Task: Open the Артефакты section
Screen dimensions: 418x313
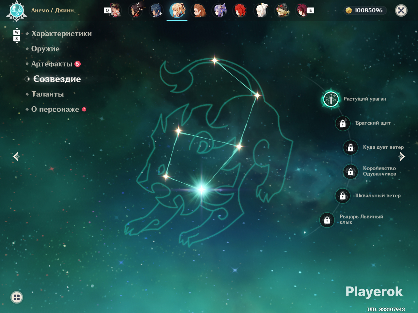Action: click(x=52, y=64)
